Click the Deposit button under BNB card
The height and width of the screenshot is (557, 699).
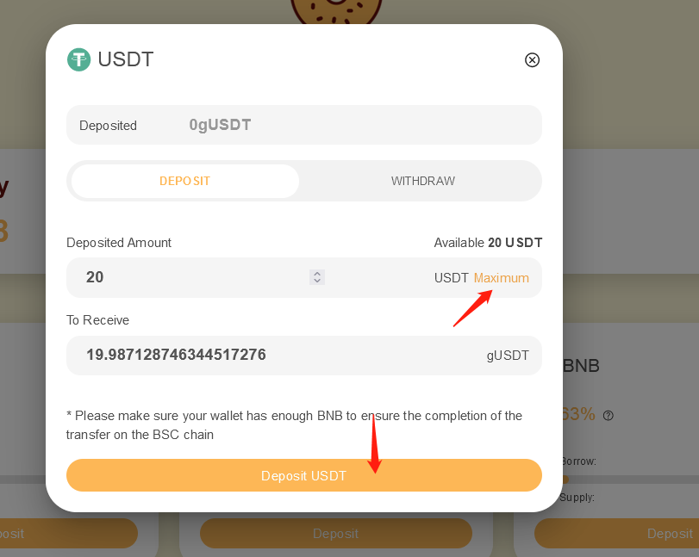(x=616, y=534)
